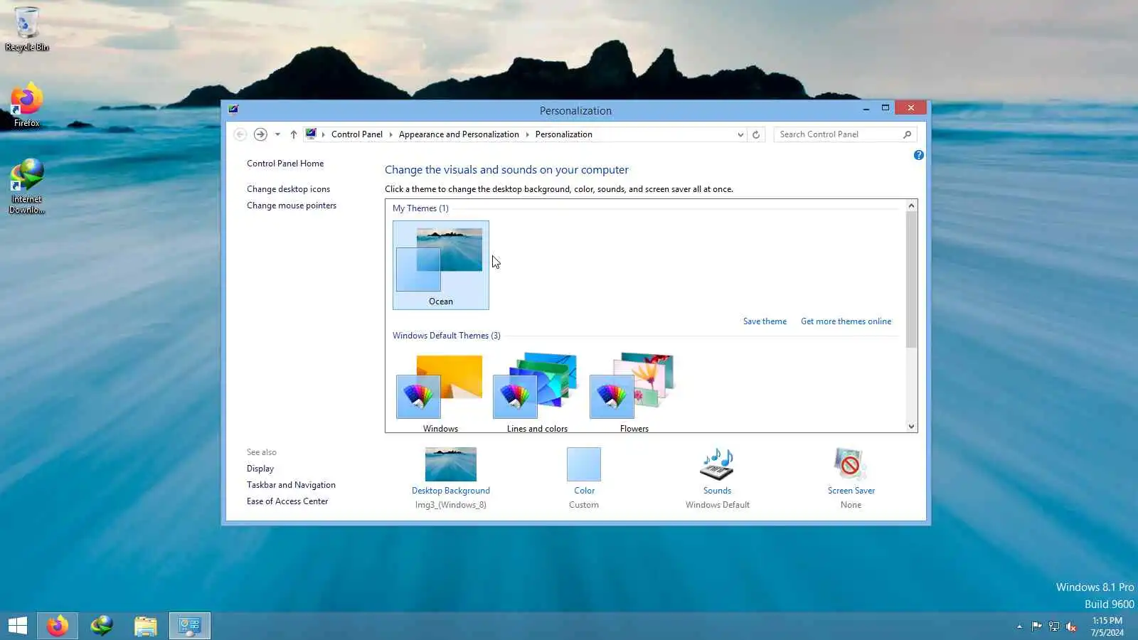The image size is (1138, 640).
Task: Open the taskbar clock and date
Action: (x=1107, y=626)
